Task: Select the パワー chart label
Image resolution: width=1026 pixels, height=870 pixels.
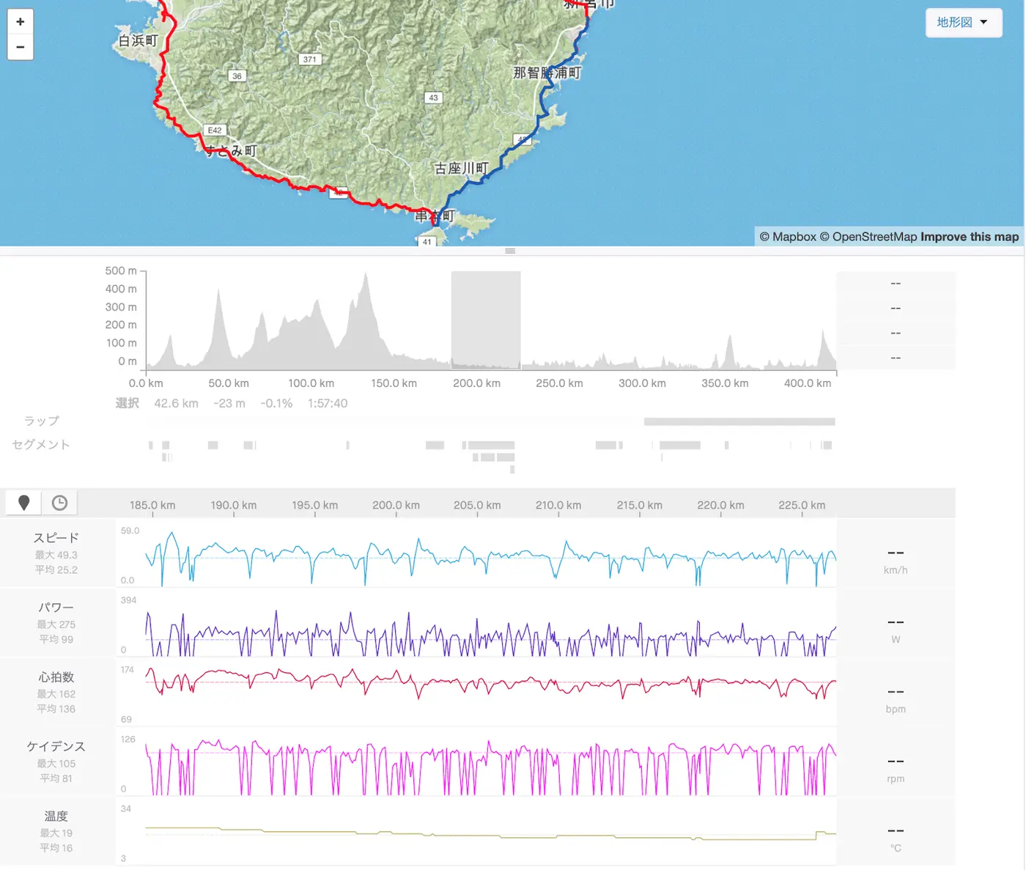Action: 56,608
